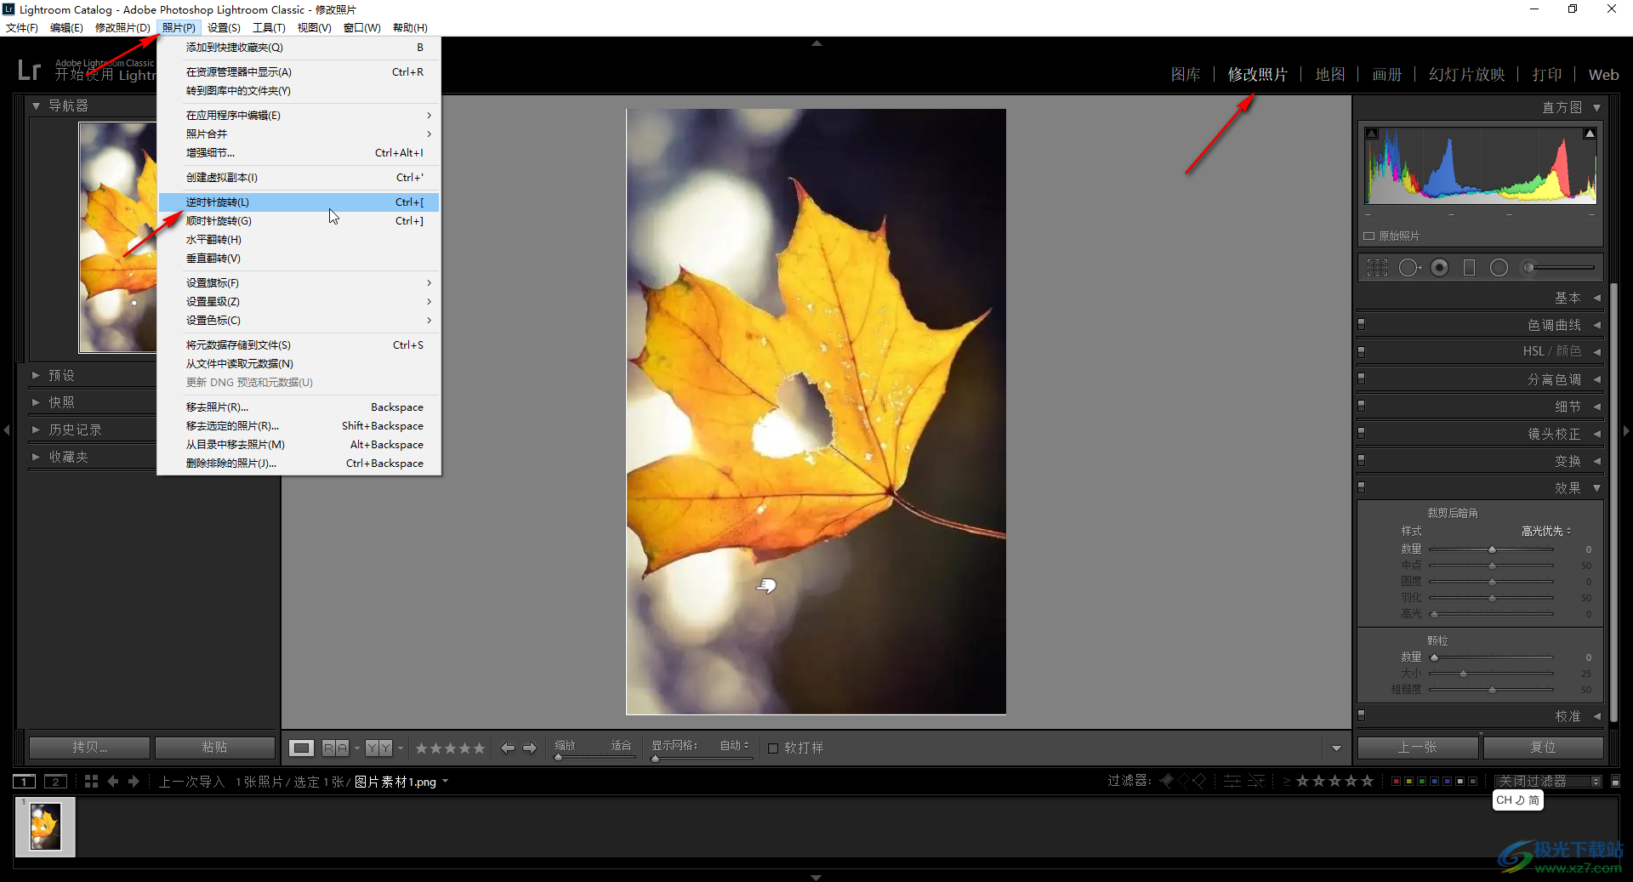The width and height of the screenshot is (1633, 882).
Task: Click the navigator preview image
Action: click(117, 237)
